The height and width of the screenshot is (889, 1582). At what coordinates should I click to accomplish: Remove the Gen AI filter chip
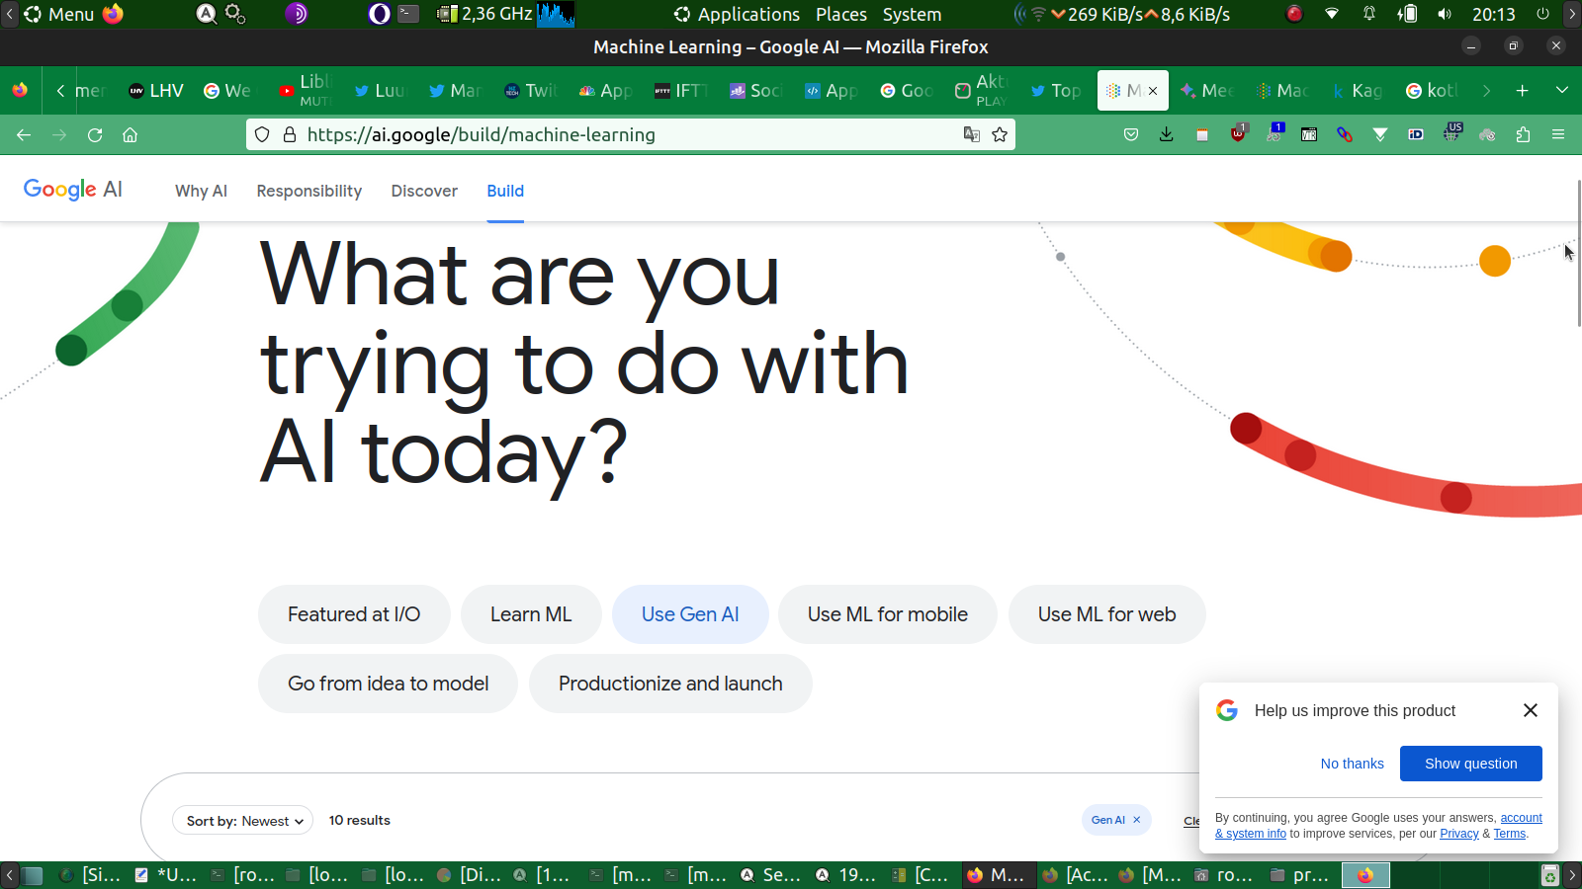[1137, 820]
